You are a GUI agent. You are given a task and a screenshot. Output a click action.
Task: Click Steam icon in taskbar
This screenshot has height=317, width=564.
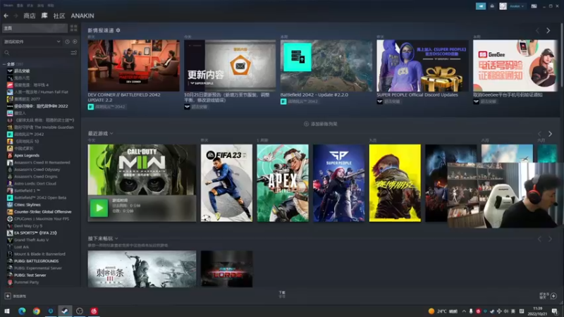tap(65, 311)
